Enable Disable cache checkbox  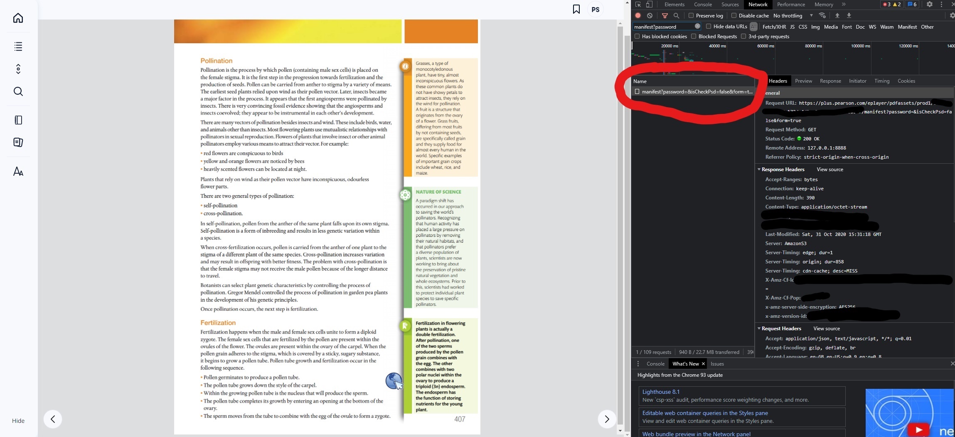click(734, 15)
